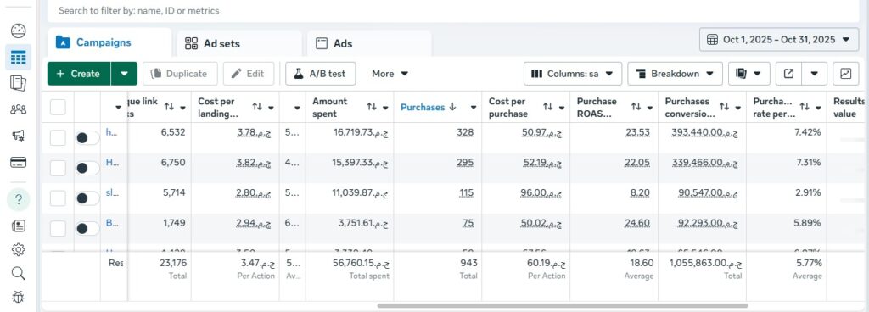Open the audiences people icon

click(x=19, y=109)
